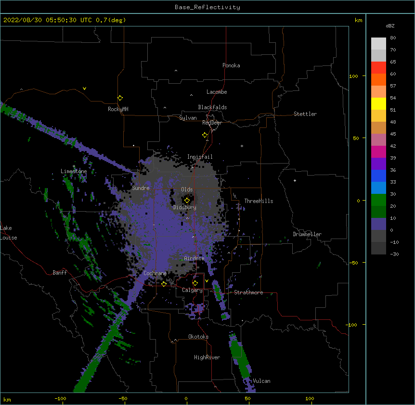This screenshot has height=405, width=415.
Task: Click the yellow diamond marker south of RedDeer
Action: pos(205,135)
